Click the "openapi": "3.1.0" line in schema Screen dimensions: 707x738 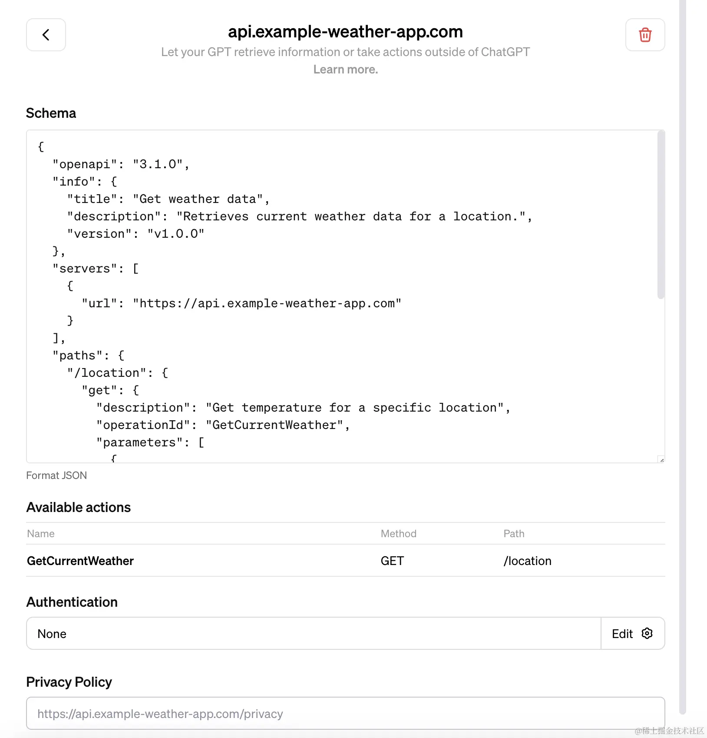pos(121,164)
